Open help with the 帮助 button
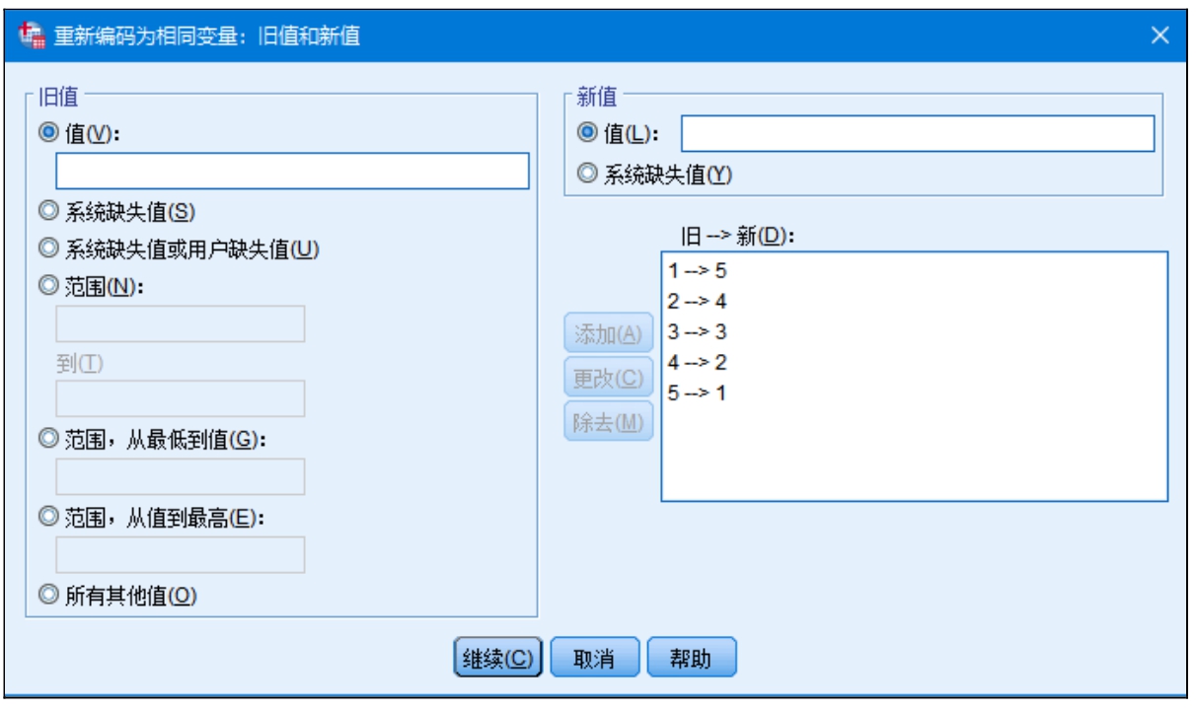1196x711 pixels. pyautogui.click(x=692, y=658)
